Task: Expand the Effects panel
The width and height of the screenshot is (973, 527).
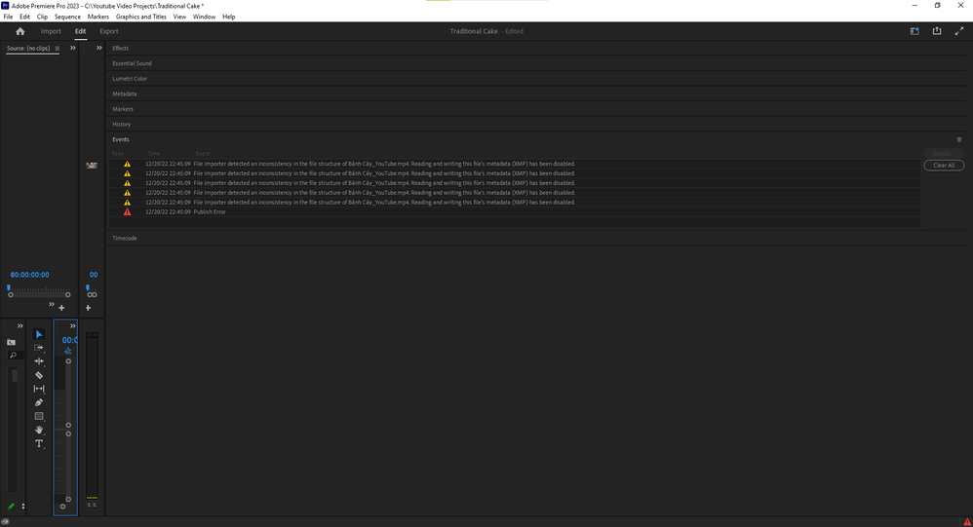Action: tap(120, 49)
